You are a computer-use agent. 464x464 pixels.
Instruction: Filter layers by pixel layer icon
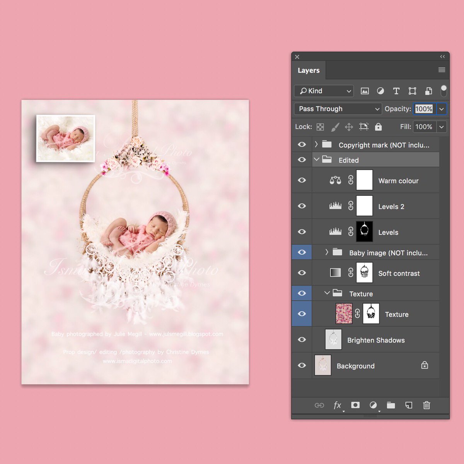coord(365,91)
